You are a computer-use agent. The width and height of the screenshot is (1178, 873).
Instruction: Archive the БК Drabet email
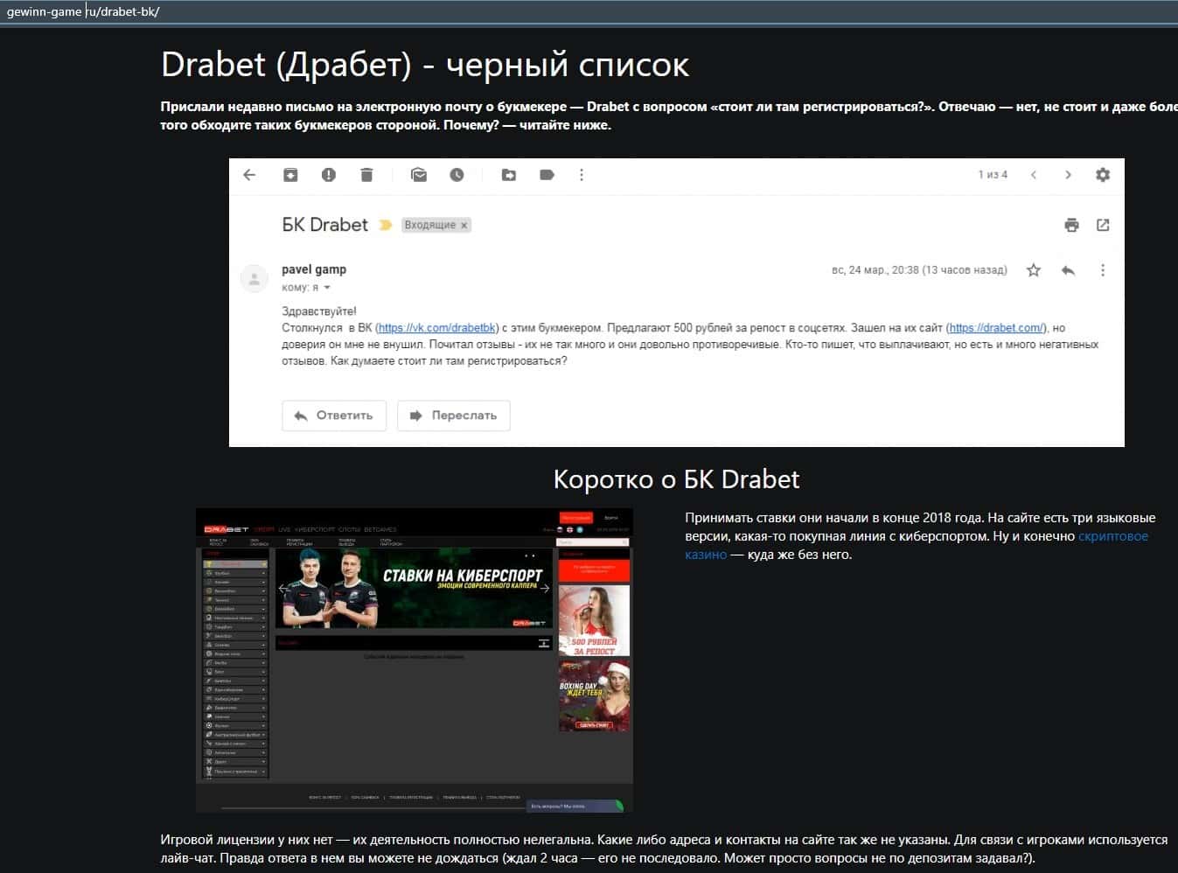pyautogui.click(x=290, y=175)
